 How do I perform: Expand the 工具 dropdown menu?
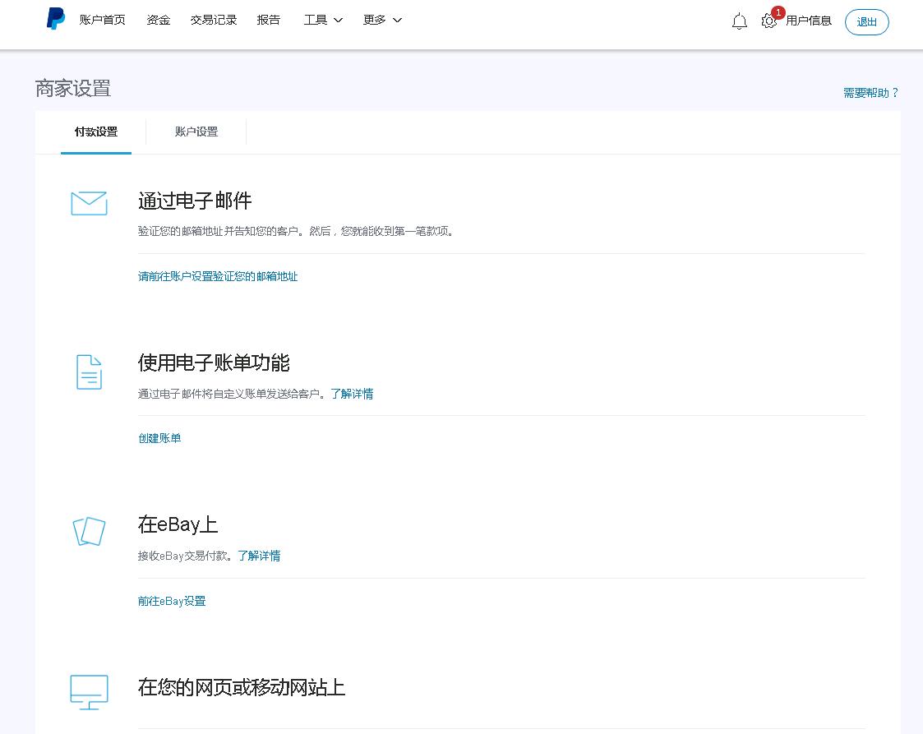(321, 20)
